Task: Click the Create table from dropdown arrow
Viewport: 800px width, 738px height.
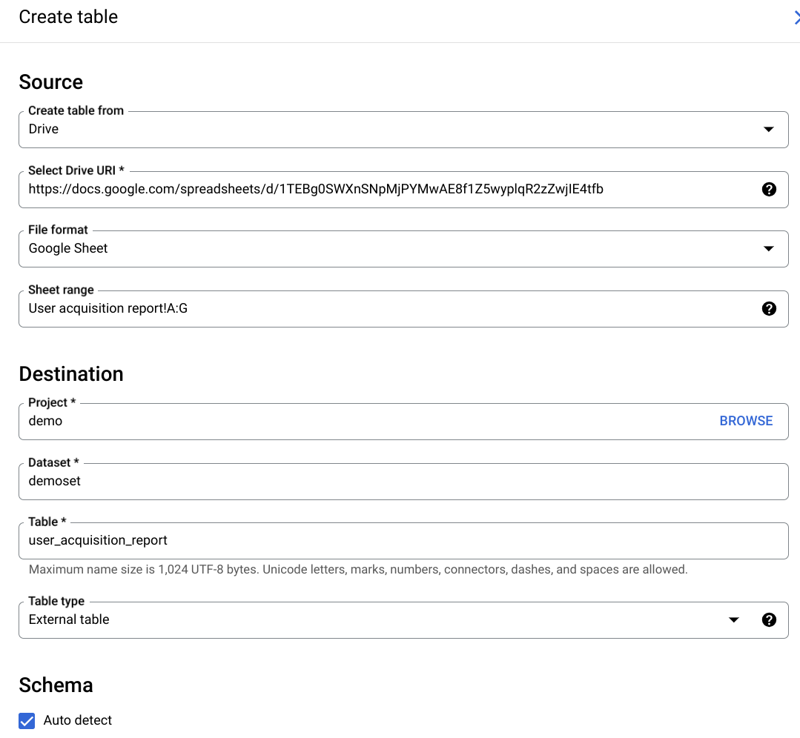Action: 769,129
